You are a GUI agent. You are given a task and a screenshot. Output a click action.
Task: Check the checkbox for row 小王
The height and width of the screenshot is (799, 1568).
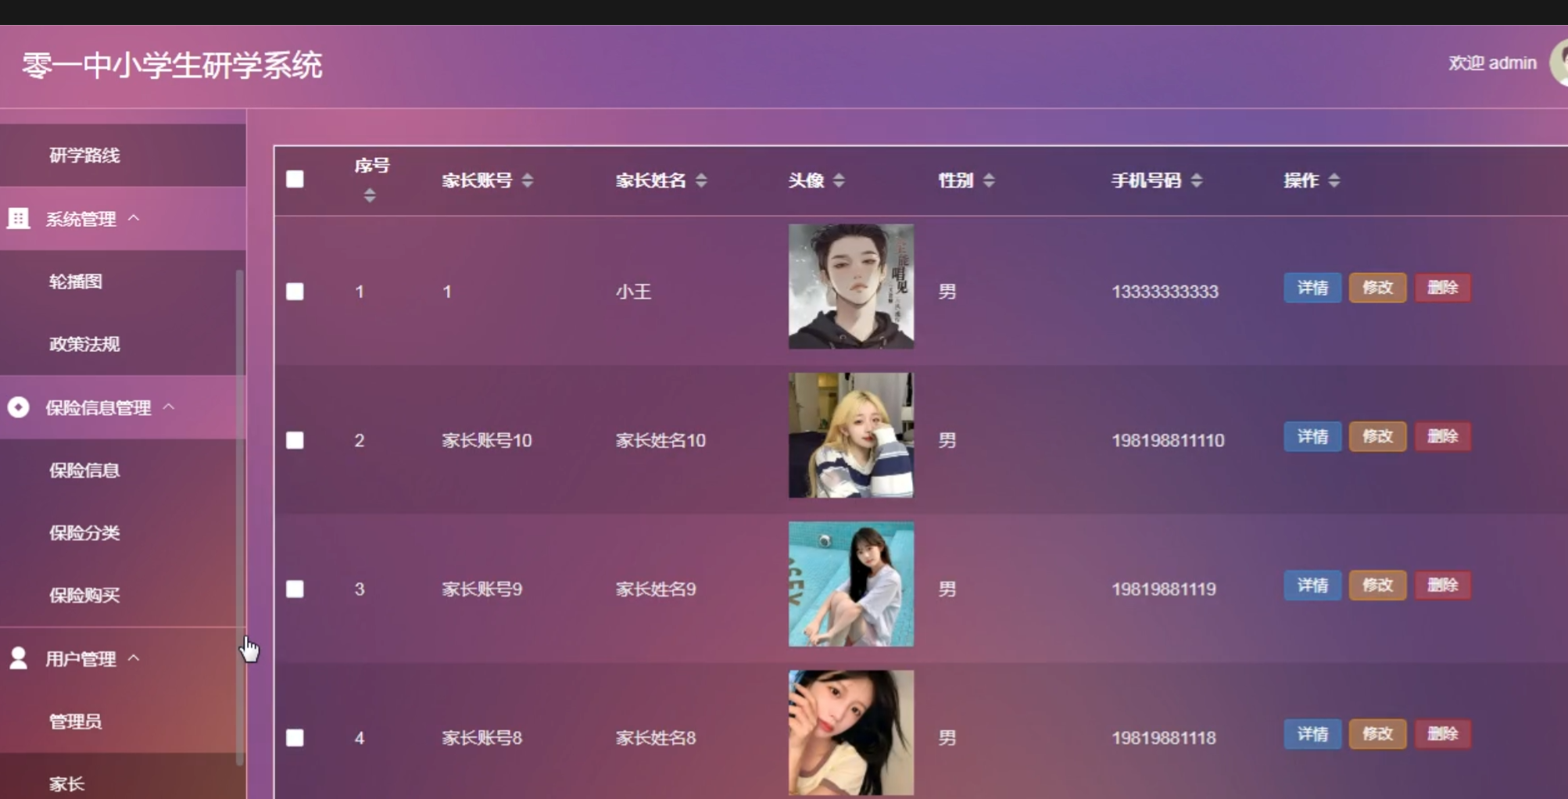295,292
